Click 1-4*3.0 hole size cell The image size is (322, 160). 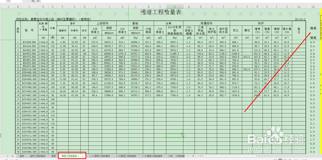point(43,123)
